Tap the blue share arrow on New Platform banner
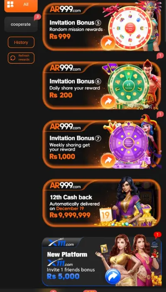 tap(113, 276)
